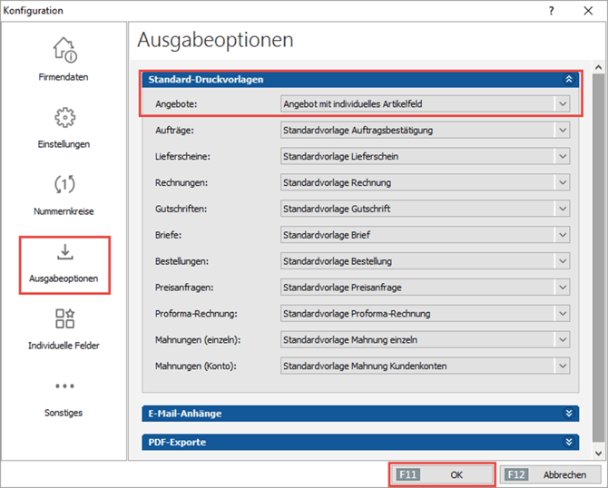Confirm with the F11 OK button
608x488 pixels.
(x=442, y=474)
